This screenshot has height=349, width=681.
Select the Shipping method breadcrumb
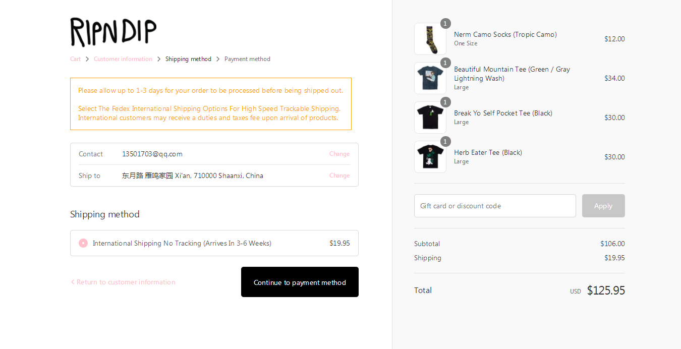[188, 59]
